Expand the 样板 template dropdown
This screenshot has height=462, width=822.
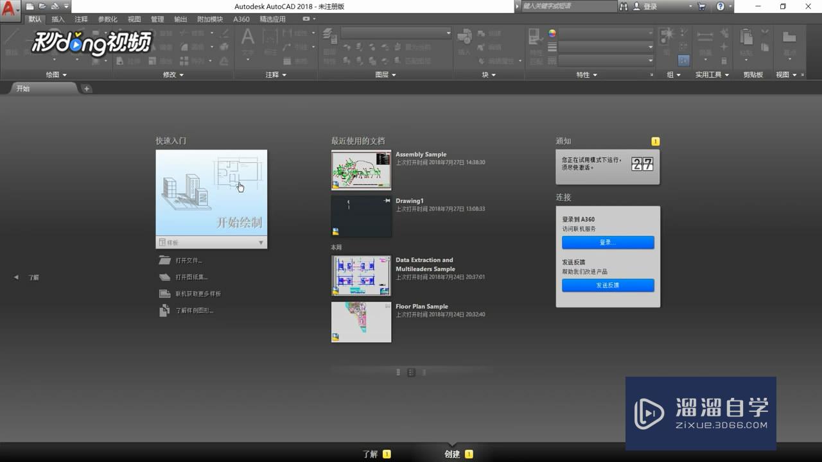(x=261, y=243)
